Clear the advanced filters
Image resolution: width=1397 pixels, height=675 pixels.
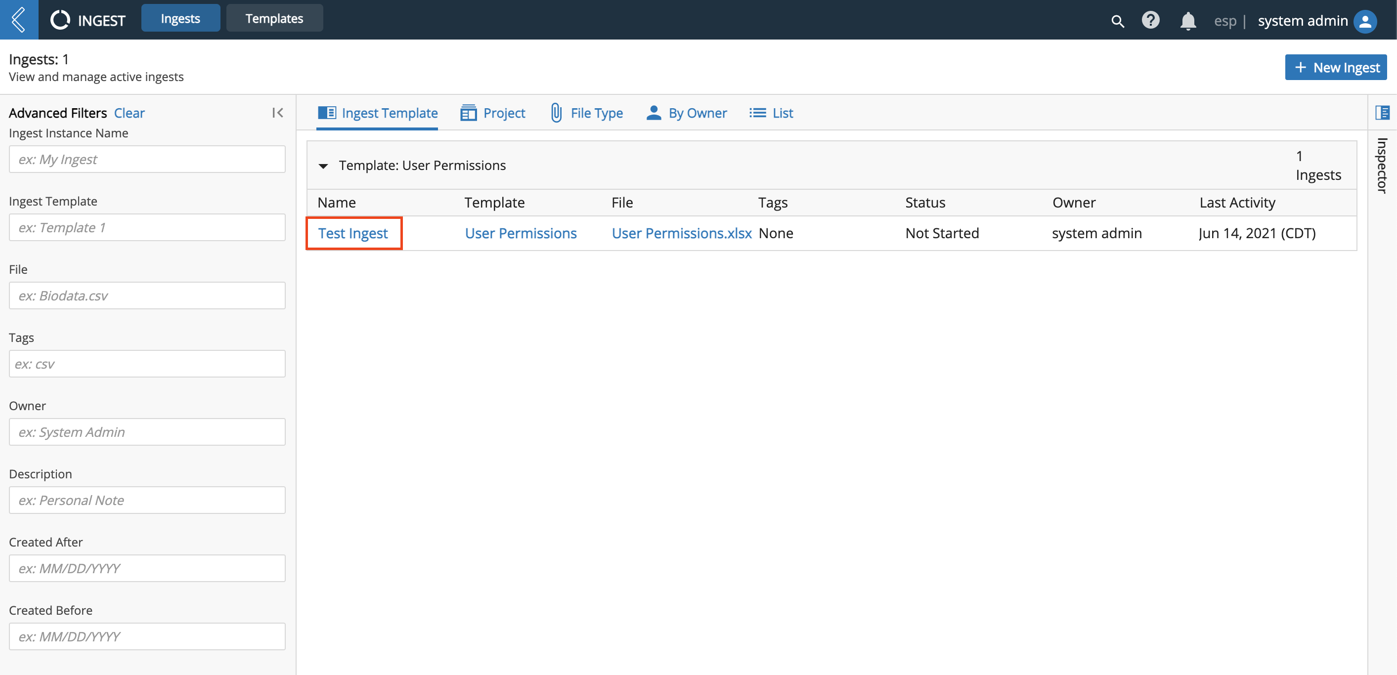(x=129, y=113)
